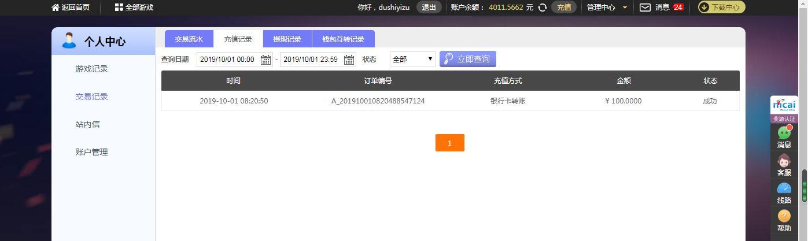Open 游戏记录 in the sidebar
Screen dimensions: 808x241
(x=91, y=69)
